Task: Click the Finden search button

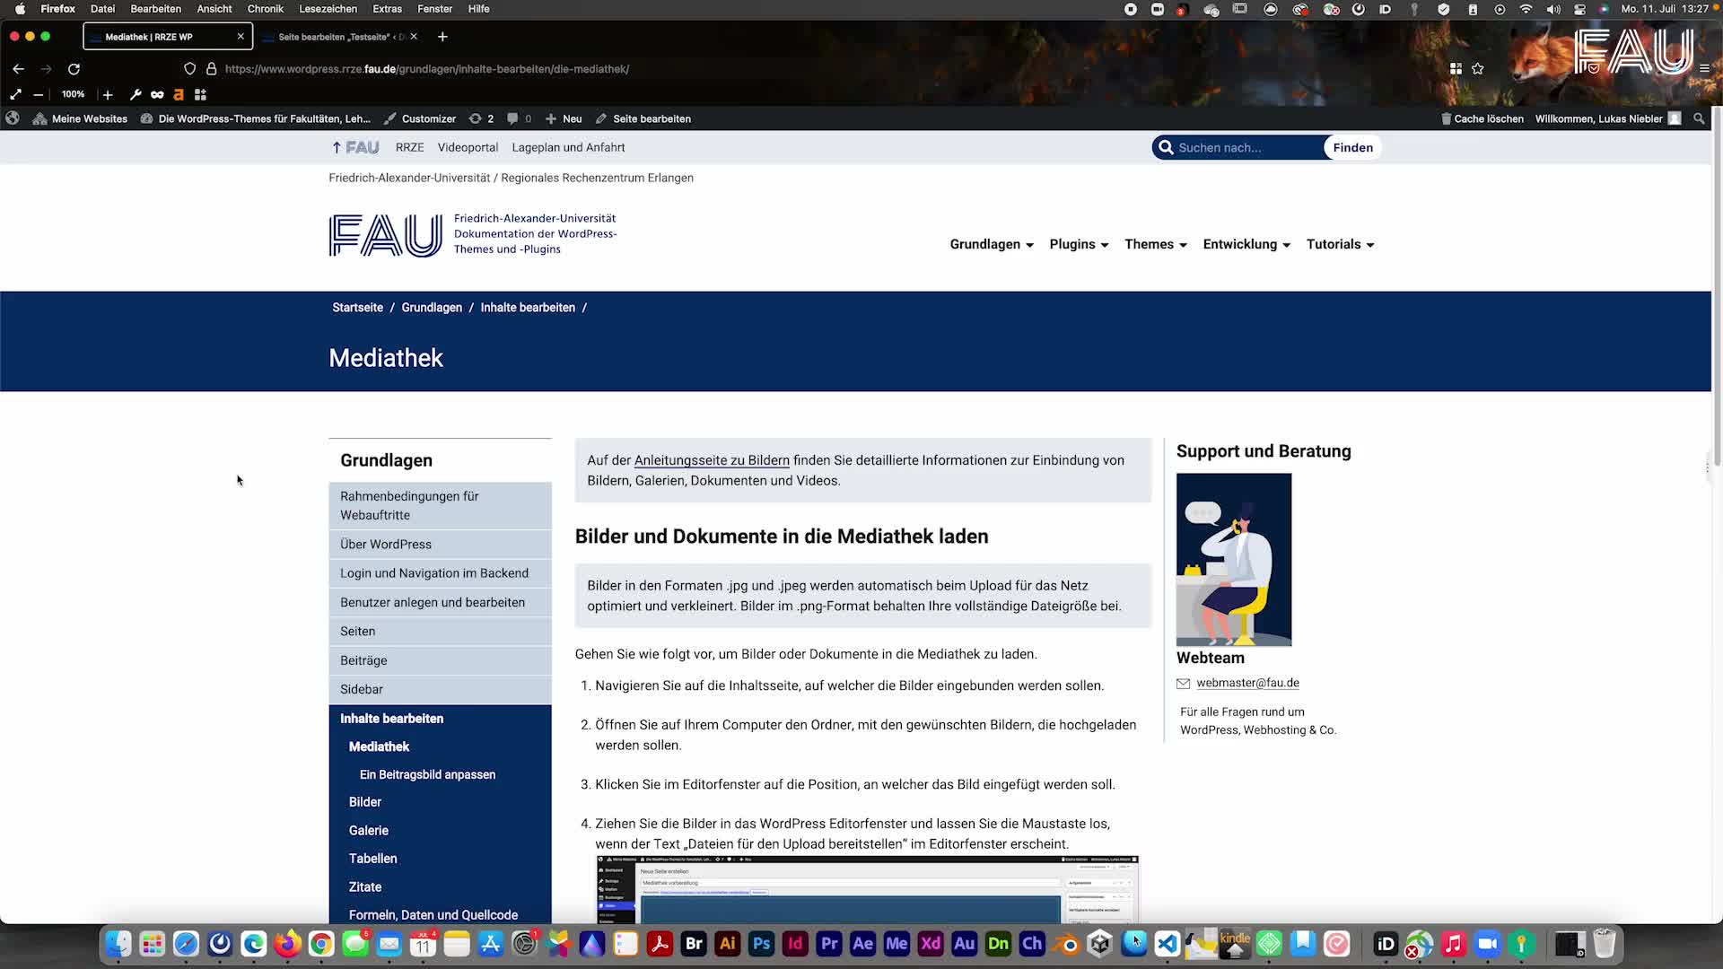Action: click(x=1351, y=147)
